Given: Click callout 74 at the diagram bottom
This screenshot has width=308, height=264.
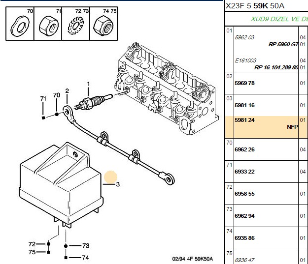Looking at the screenshot, I should tap(85, 258).
